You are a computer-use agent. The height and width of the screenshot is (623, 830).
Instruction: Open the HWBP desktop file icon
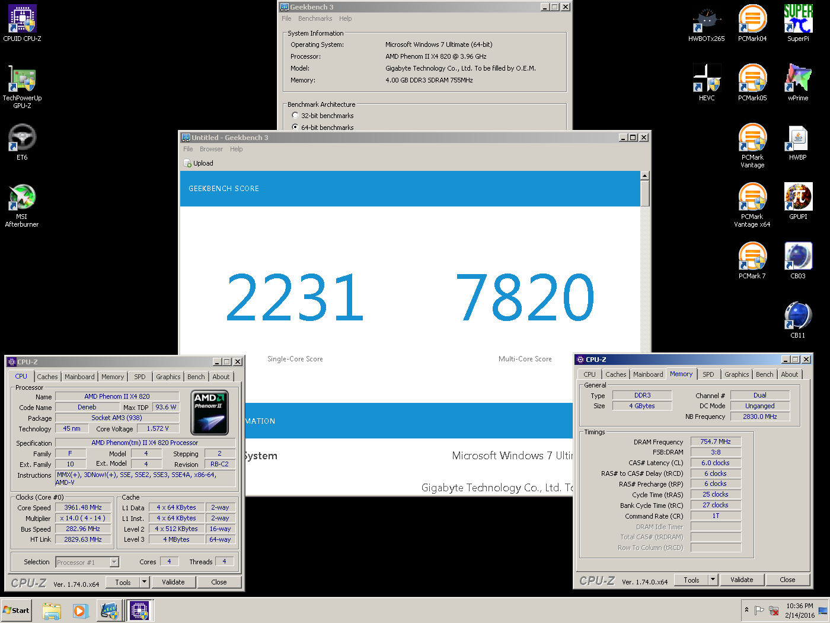tap(798, 142)
